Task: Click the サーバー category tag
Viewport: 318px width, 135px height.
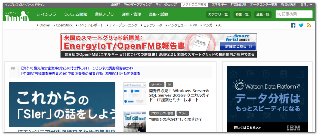Action: (x=157, y=85)
